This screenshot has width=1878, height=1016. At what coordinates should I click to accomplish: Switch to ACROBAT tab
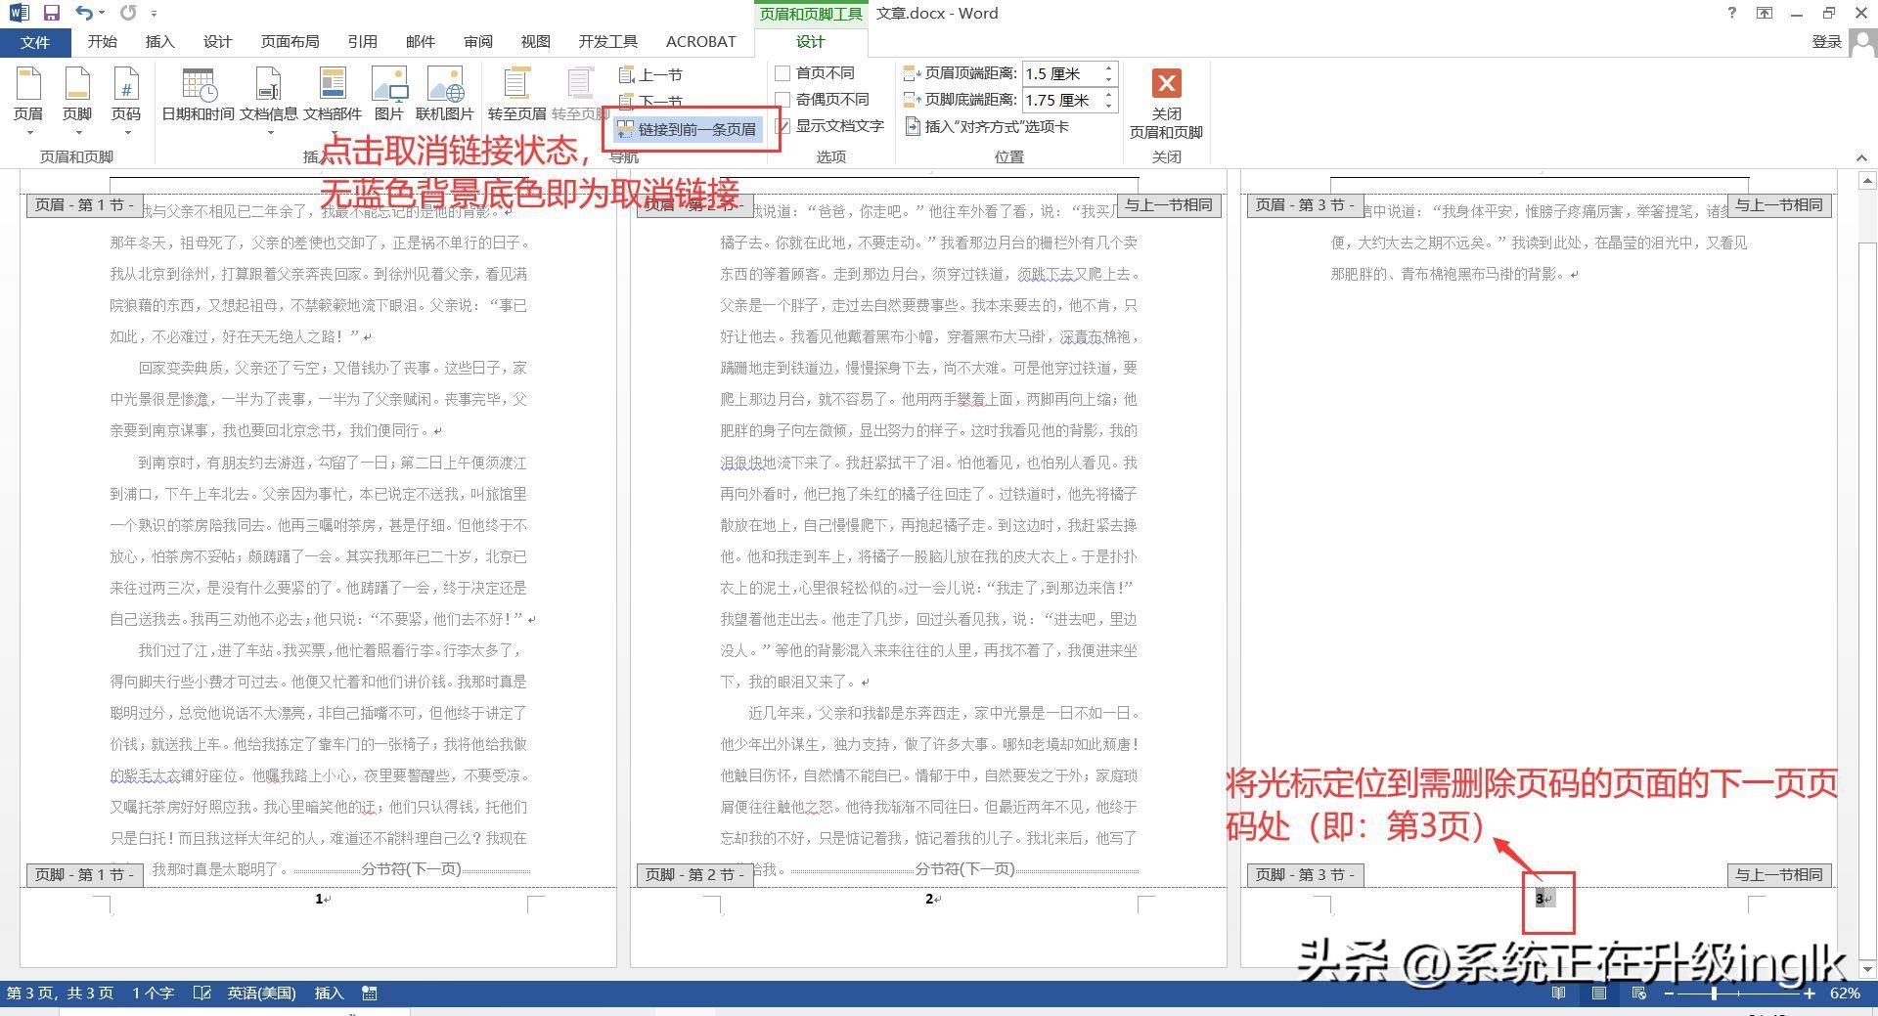tap(700, 42)
